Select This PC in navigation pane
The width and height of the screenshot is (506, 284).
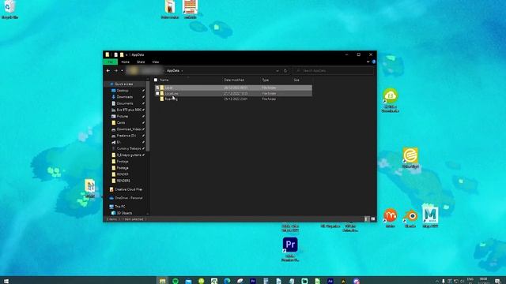click(119, 207)
